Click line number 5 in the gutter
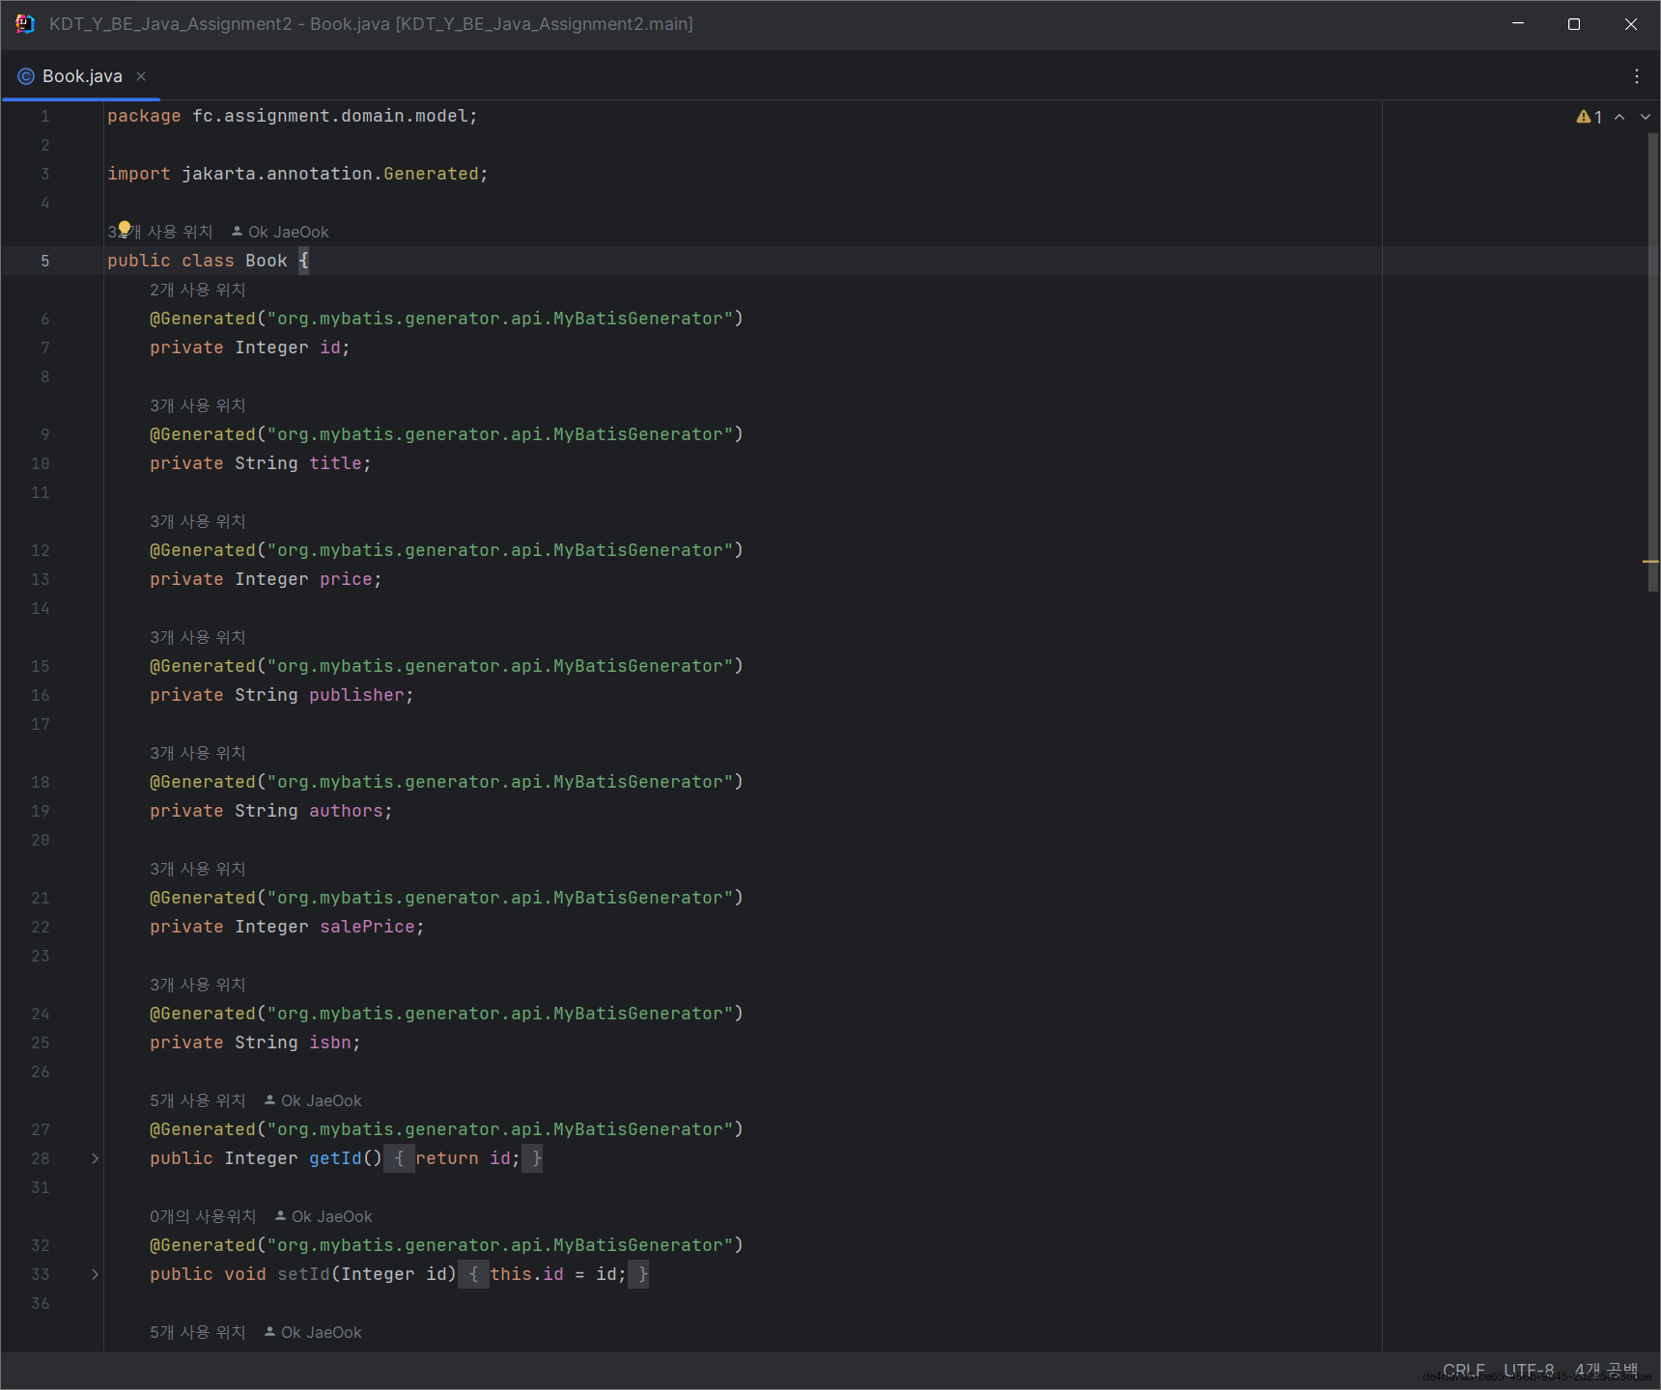Image resolution: width=1661 pixels, height=1390 pixels. [44, 261]
